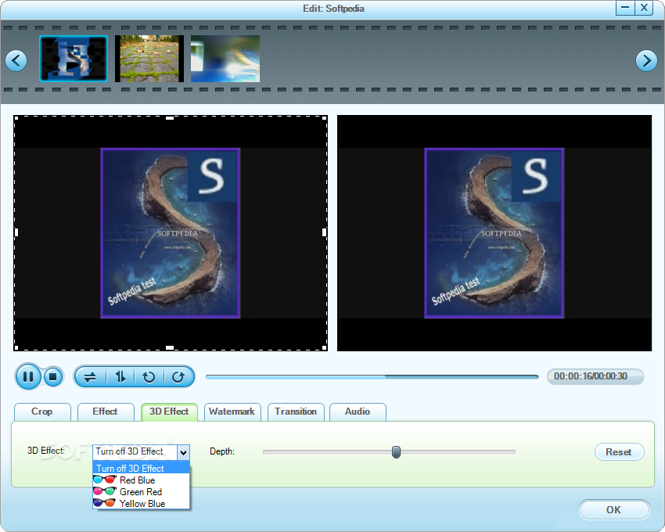Pause the video preview playback

point(28,377)
